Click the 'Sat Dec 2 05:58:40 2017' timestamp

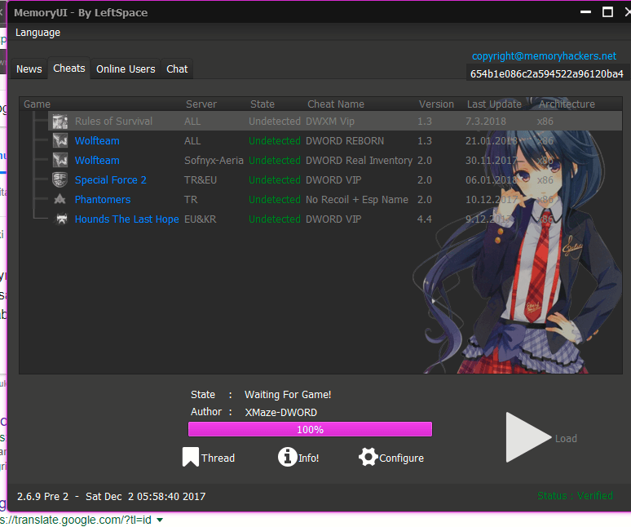(146, 496)
